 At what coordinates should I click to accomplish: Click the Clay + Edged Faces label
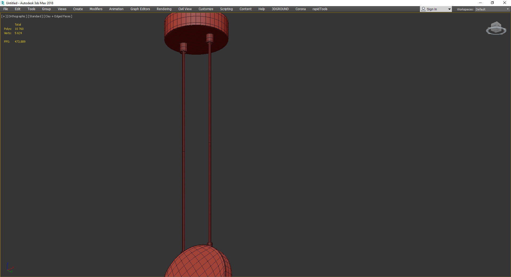(58, 16)
